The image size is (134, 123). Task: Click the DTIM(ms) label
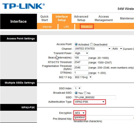(66, 73)
